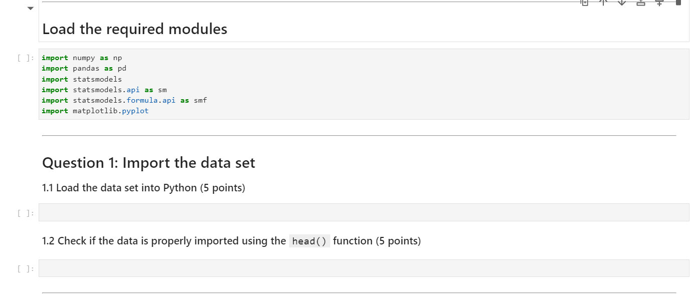The image size is (695, 294).
Task: Collapse the "Load the required modules" section
Action: (x=30, y=8)
